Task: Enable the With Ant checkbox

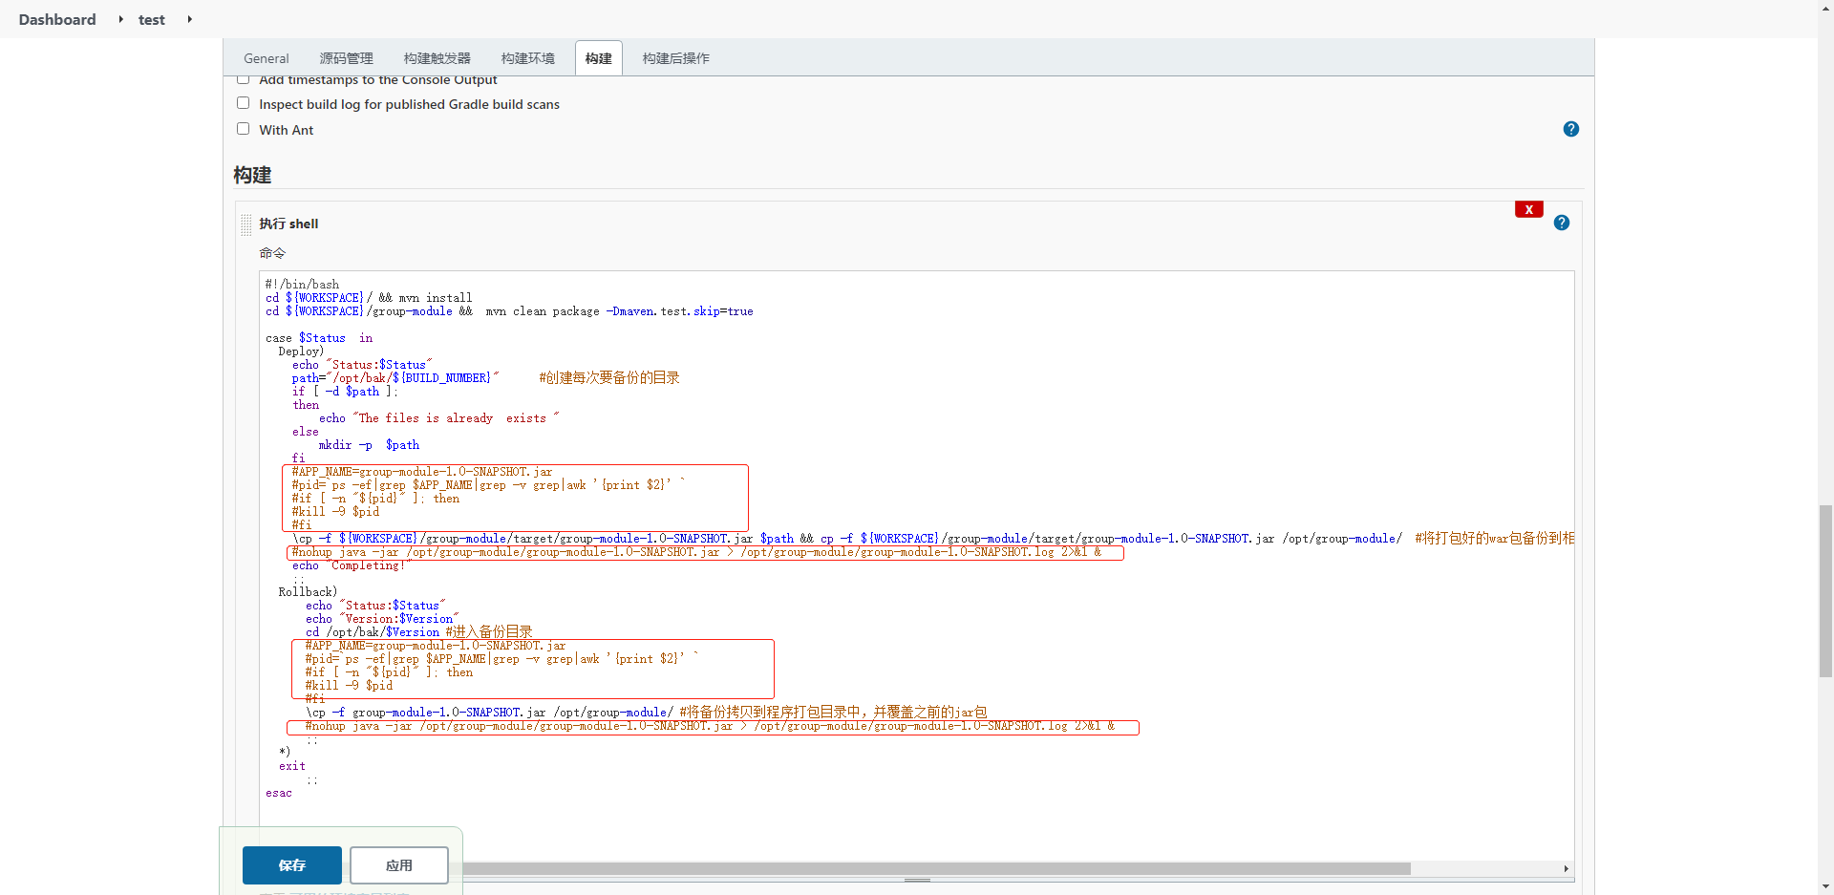Action: 243,129
